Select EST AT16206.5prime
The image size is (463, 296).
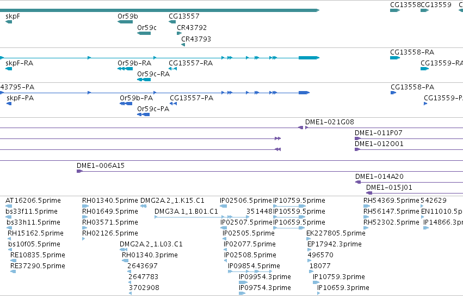9,206
